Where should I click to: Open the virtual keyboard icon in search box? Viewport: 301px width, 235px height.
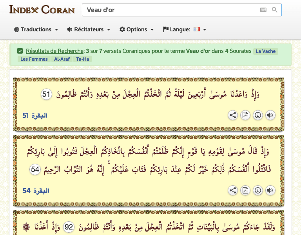click(x=263, y=10)
